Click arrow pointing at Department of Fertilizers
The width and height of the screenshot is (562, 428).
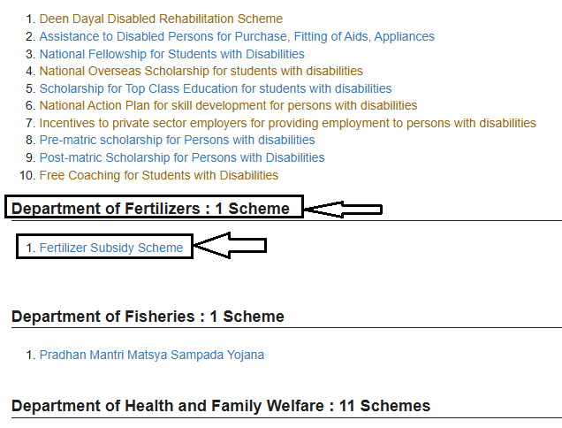[344, 210]
